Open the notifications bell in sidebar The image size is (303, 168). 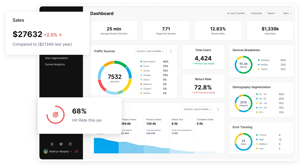52,144
